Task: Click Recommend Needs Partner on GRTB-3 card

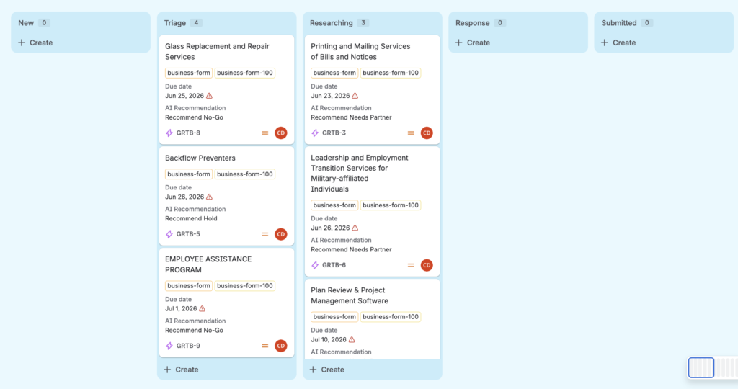Action: tap(351, 117)
